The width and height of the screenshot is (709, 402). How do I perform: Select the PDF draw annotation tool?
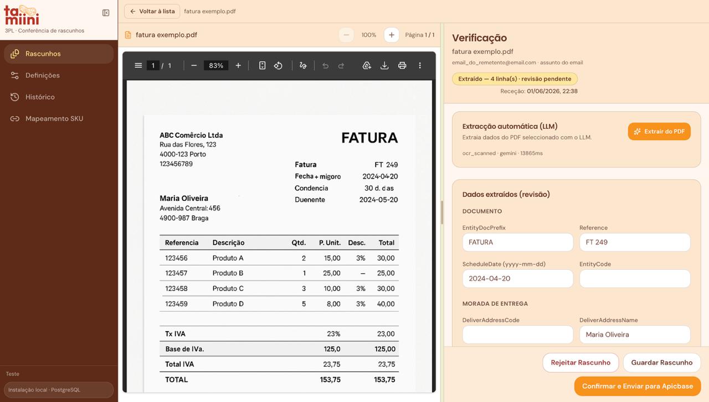[302, 65]
